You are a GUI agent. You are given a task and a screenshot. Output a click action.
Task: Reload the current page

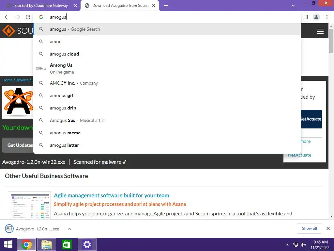coord(28,17)
